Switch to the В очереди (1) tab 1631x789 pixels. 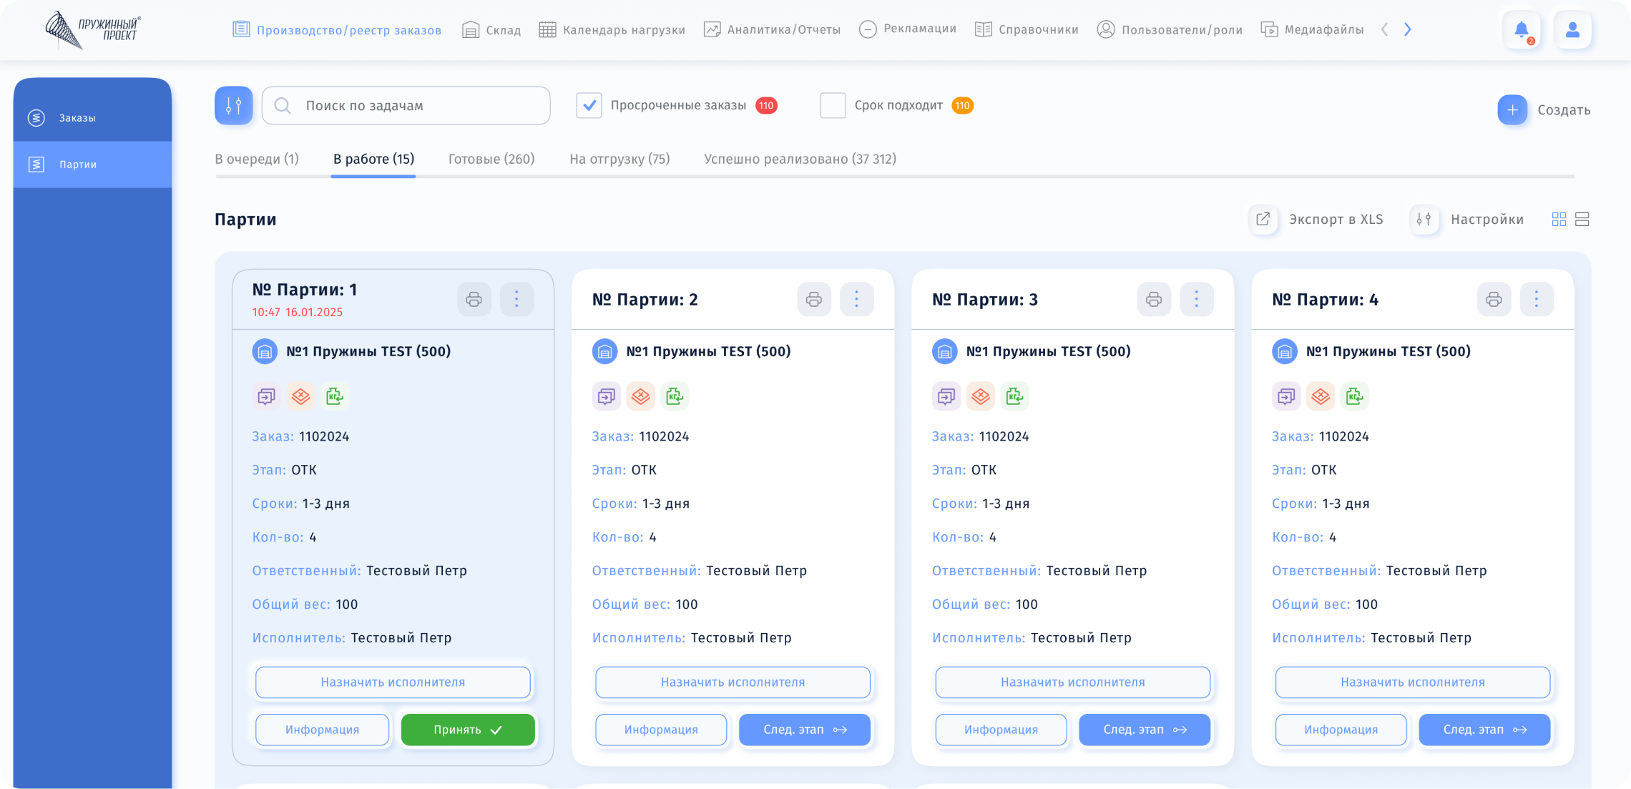pyautogui.click(x=257, y=160)
